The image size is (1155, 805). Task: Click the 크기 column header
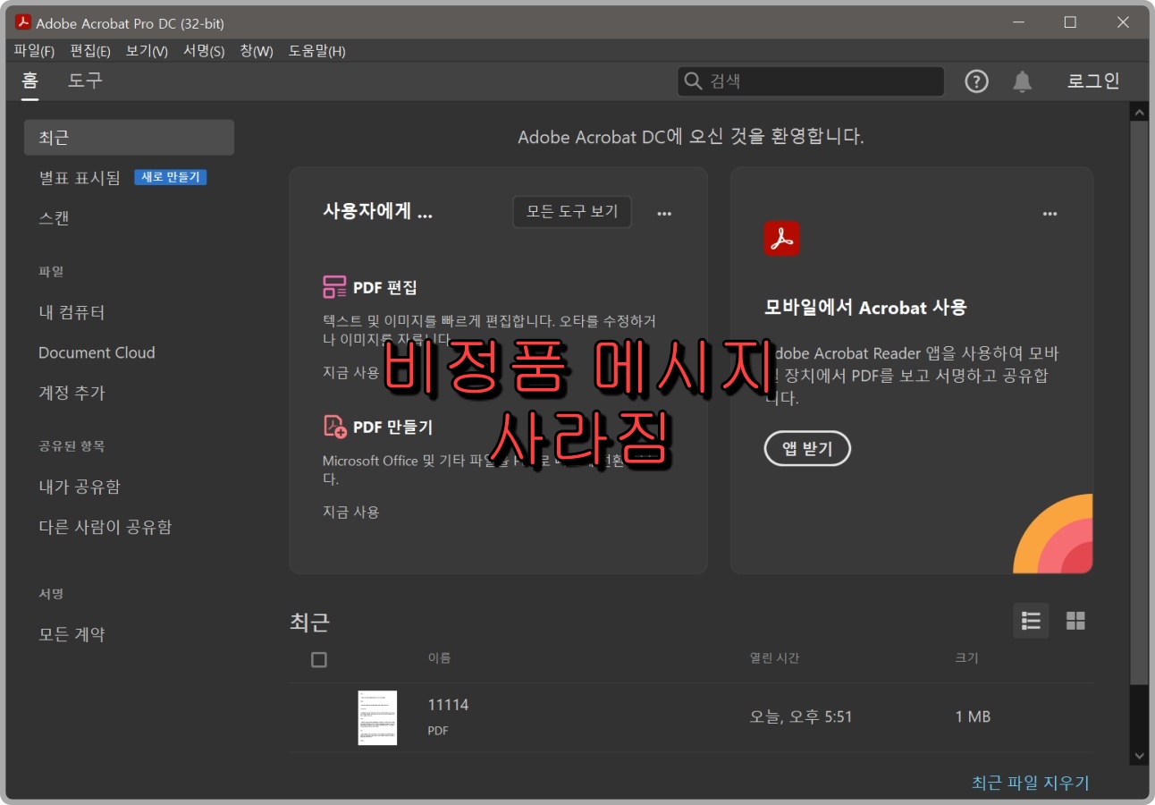coord(966,658)
